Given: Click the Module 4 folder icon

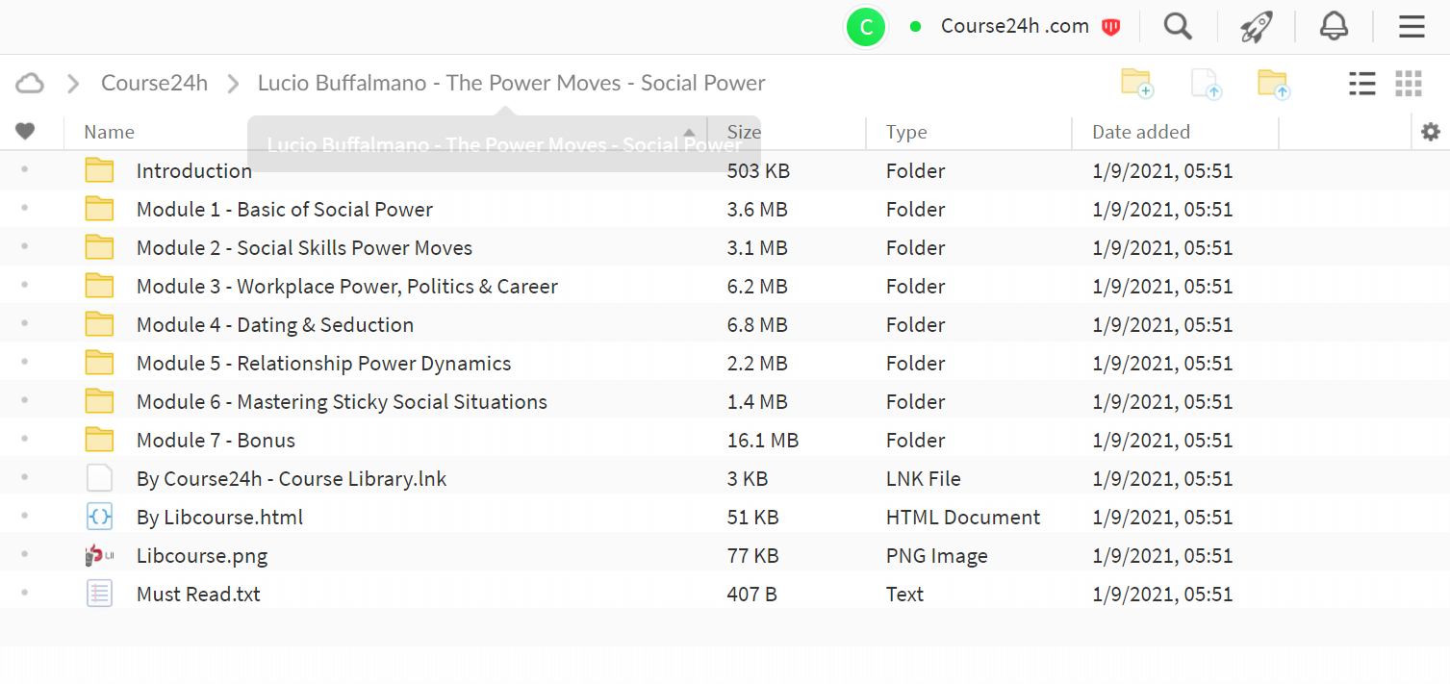Looking at the screenshot, I should [99, 324].
